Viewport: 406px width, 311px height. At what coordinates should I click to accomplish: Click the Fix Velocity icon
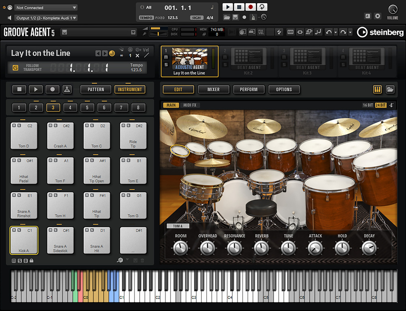[x=261, y=32]
